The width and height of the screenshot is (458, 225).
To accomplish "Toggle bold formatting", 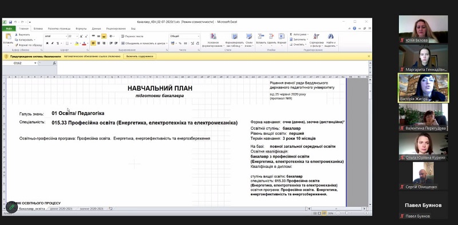I will pyautogui.click(x=47, y=43).
